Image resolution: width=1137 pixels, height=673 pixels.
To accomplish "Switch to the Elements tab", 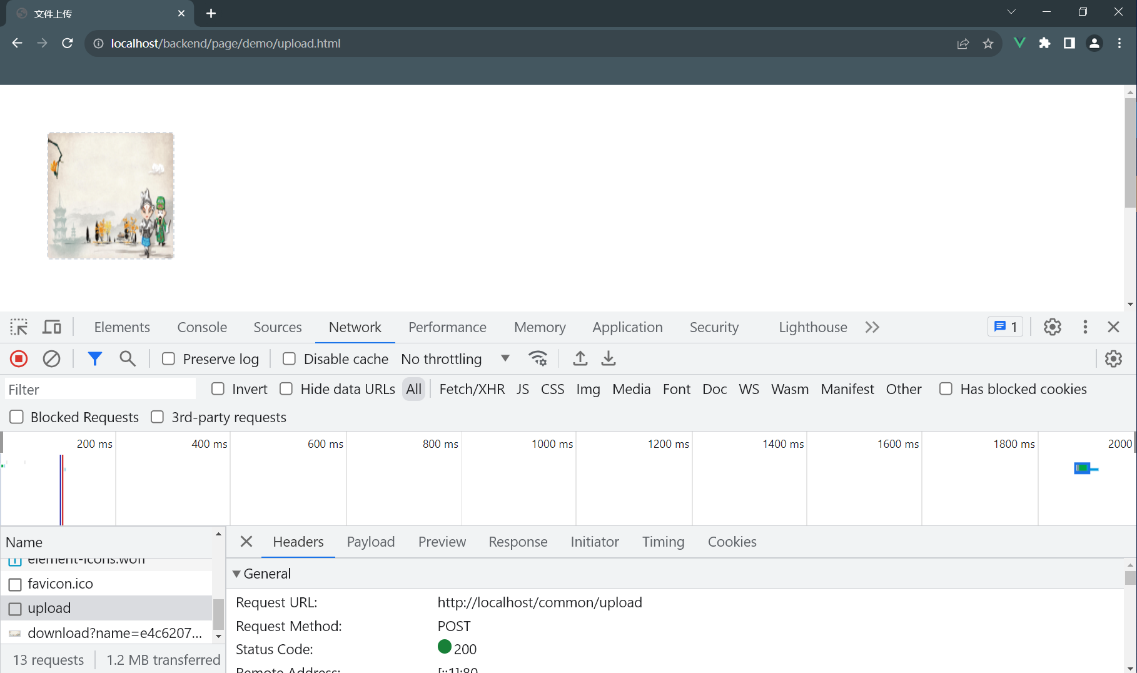I will point(122,327).
